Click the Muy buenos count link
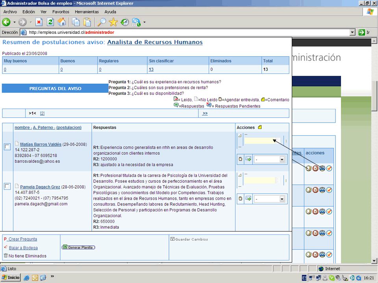Viewport: 378px width, 283px height. 5,69
